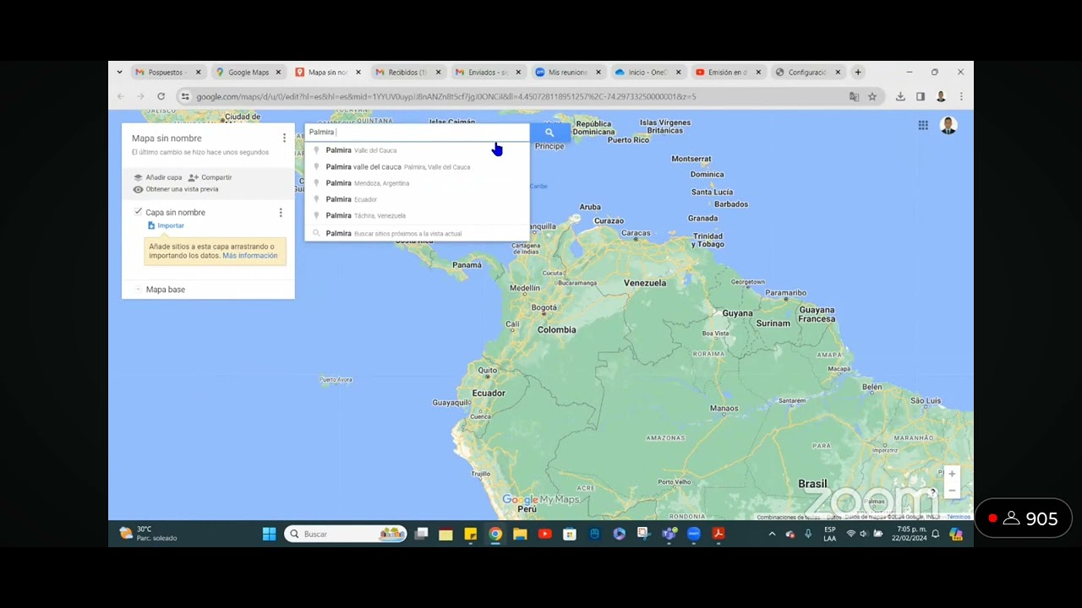Click 'Añadir capa' button
This screenshot has height=608, width=1082.
[x=158, y=177]
